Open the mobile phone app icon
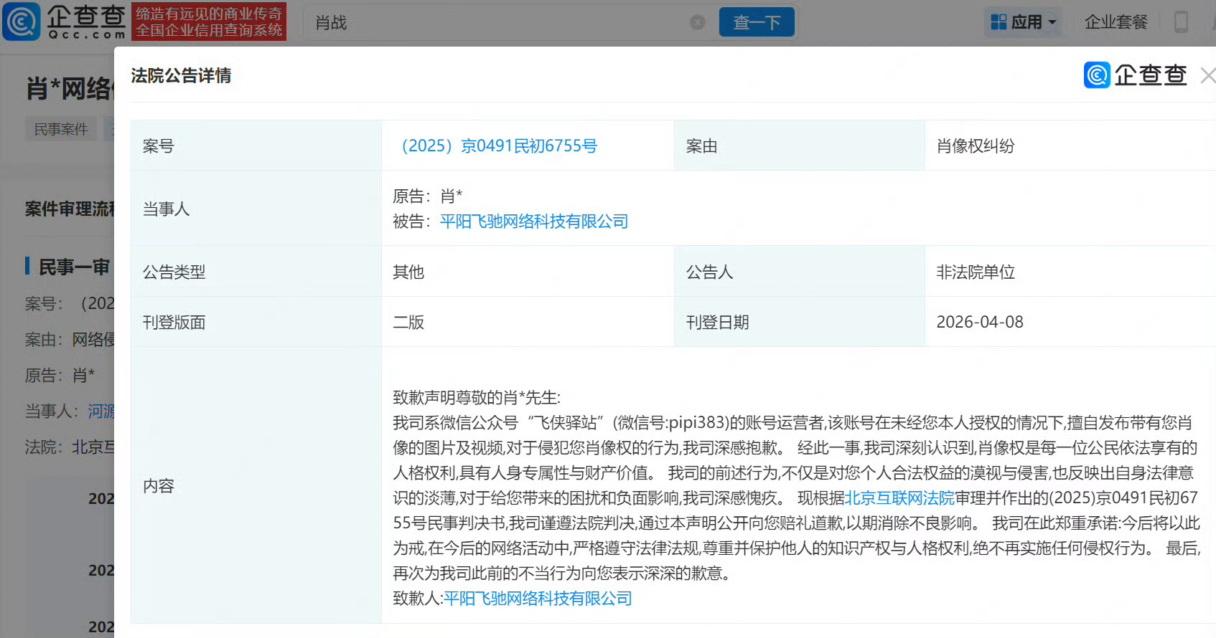Screen dimensions: 1216x638 (x=1181, y=22)
